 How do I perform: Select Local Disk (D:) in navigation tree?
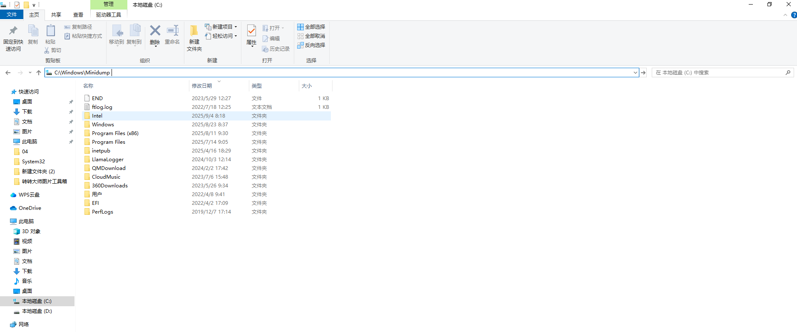(x=37, y=311)
